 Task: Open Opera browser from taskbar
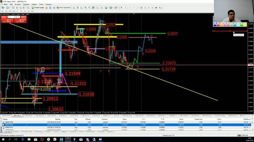pos(42,139)
